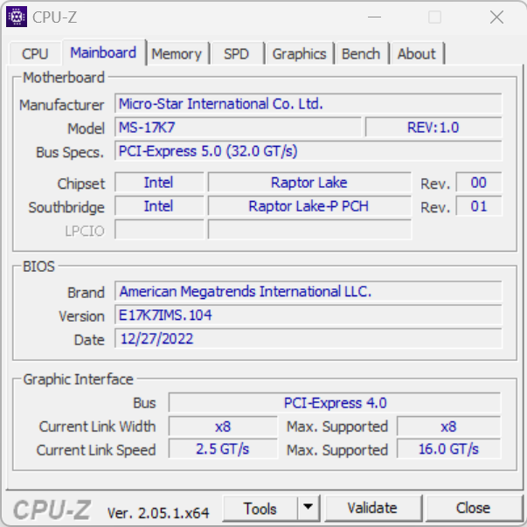Click the Southbridge Intel vendor field
The width and height of the screenshot is (527, 527).
pyautogui.click(x=159, y=206)
